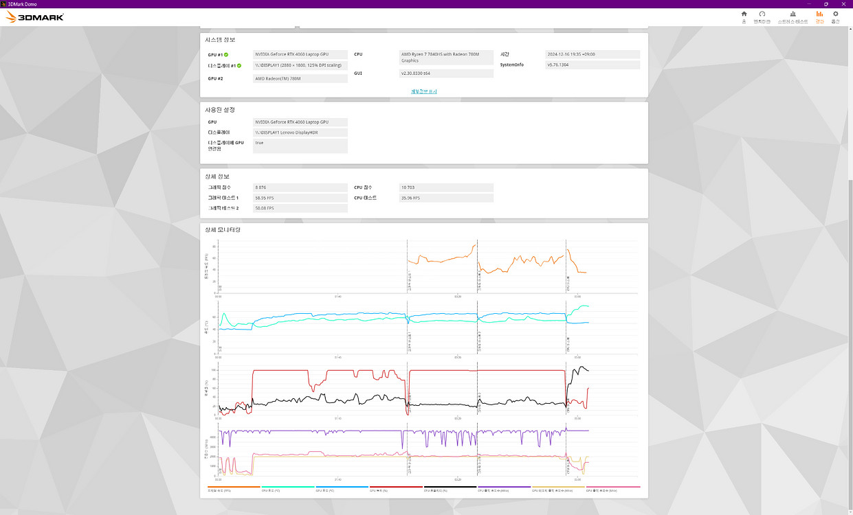Click the 사용된 설정 section heading
853x515 pixels.
[x=220, y=109]
